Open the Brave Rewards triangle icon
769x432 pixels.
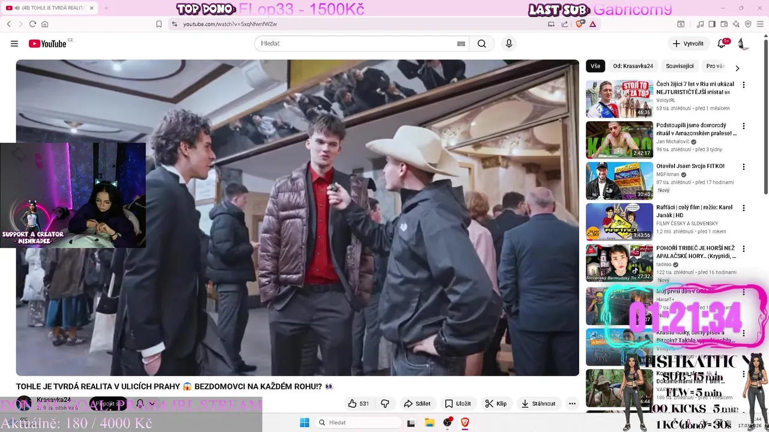pyautogui.click(x=592, y=24)
